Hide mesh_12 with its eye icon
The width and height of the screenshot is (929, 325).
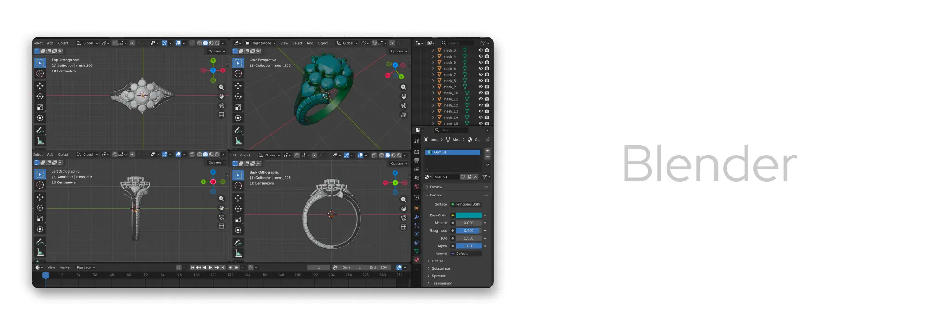[481, 105]
